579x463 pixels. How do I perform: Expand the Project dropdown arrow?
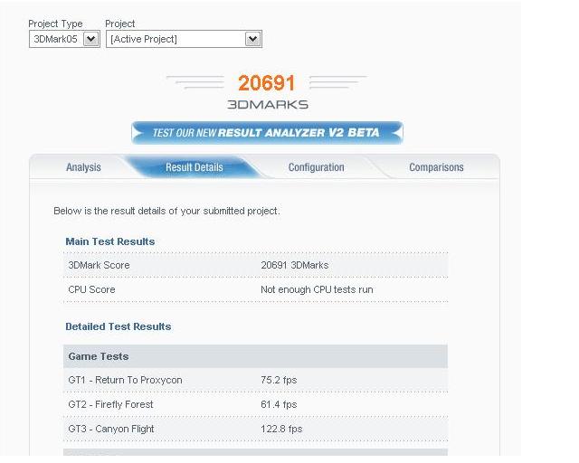coord(253,39)
